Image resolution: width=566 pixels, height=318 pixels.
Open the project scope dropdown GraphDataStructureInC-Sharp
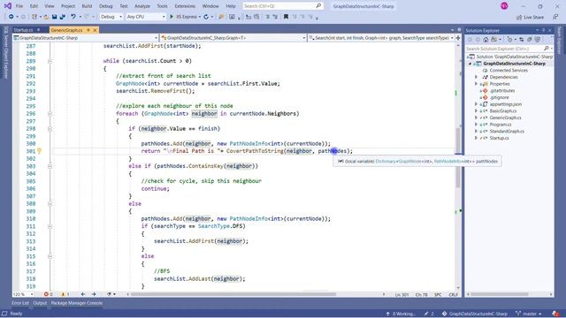pos(86,38)
